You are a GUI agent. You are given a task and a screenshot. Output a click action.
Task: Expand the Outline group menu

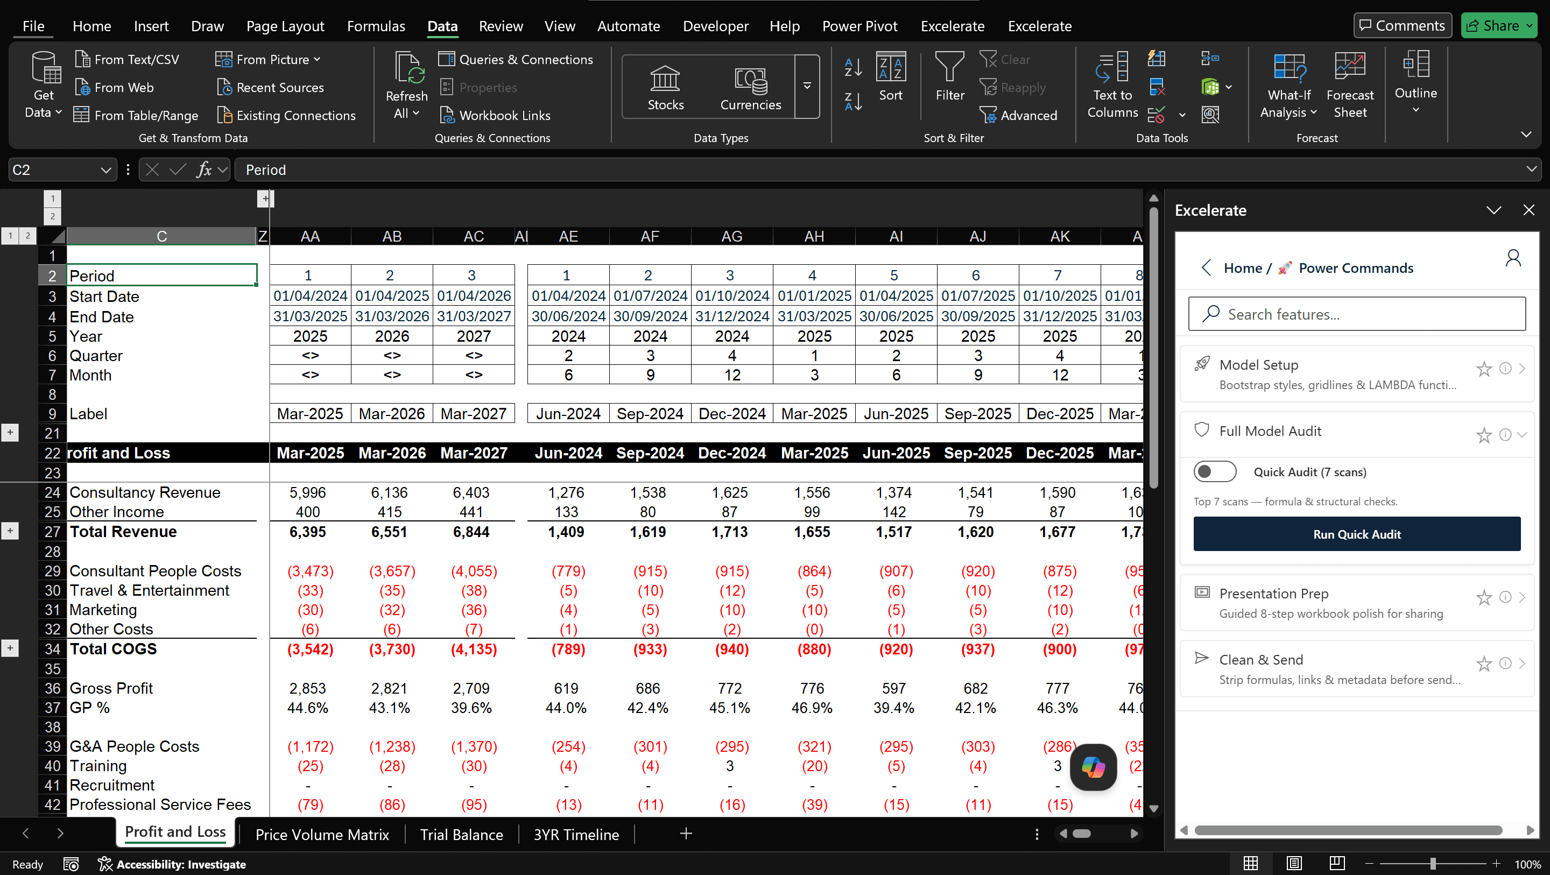[1415, 83]
